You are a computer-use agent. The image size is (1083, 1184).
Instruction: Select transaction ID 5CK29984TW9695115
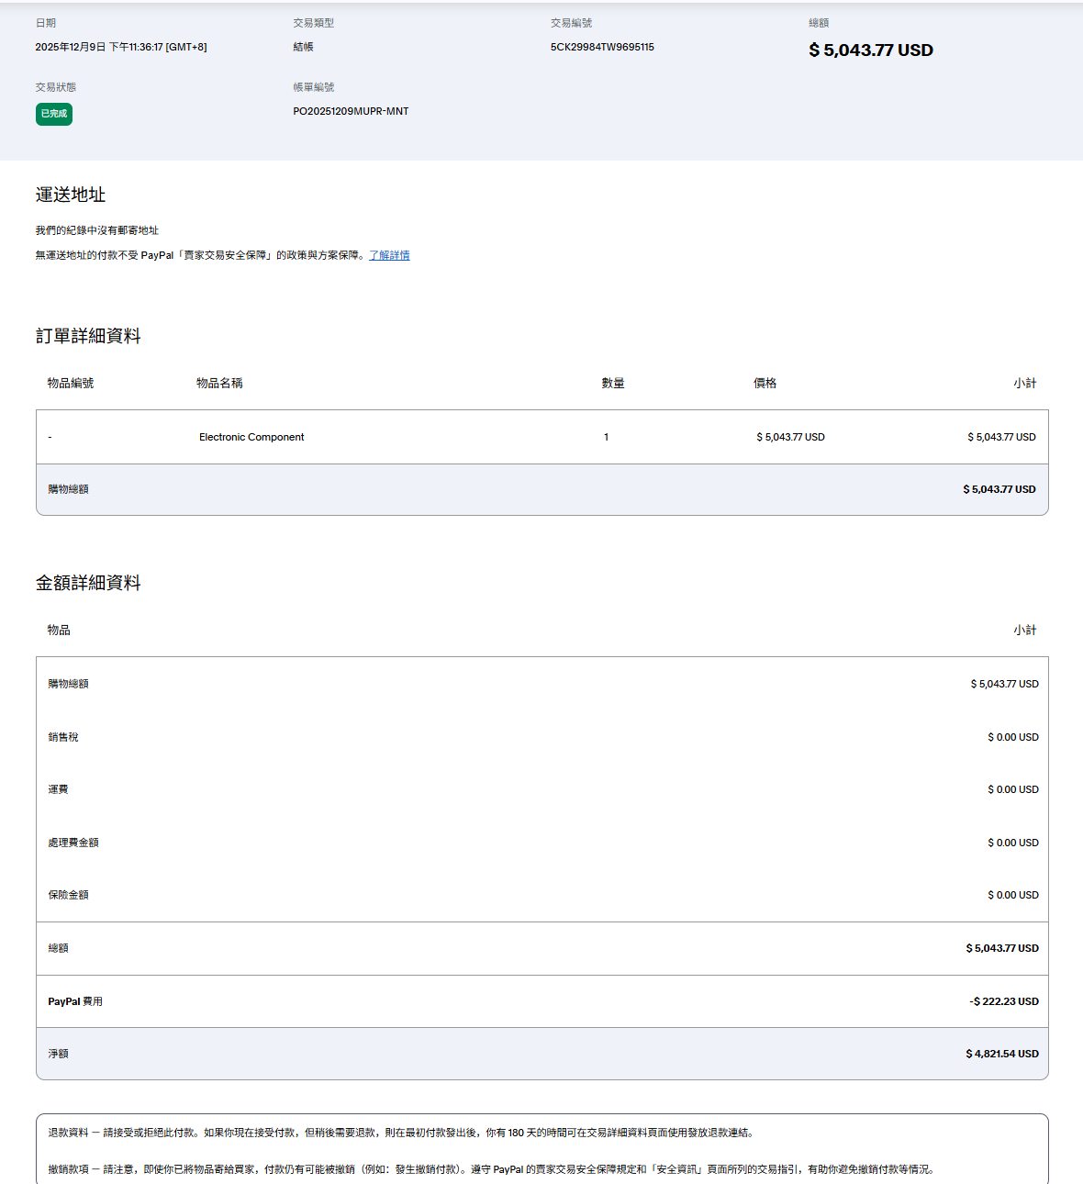click(x=602, y=47)
